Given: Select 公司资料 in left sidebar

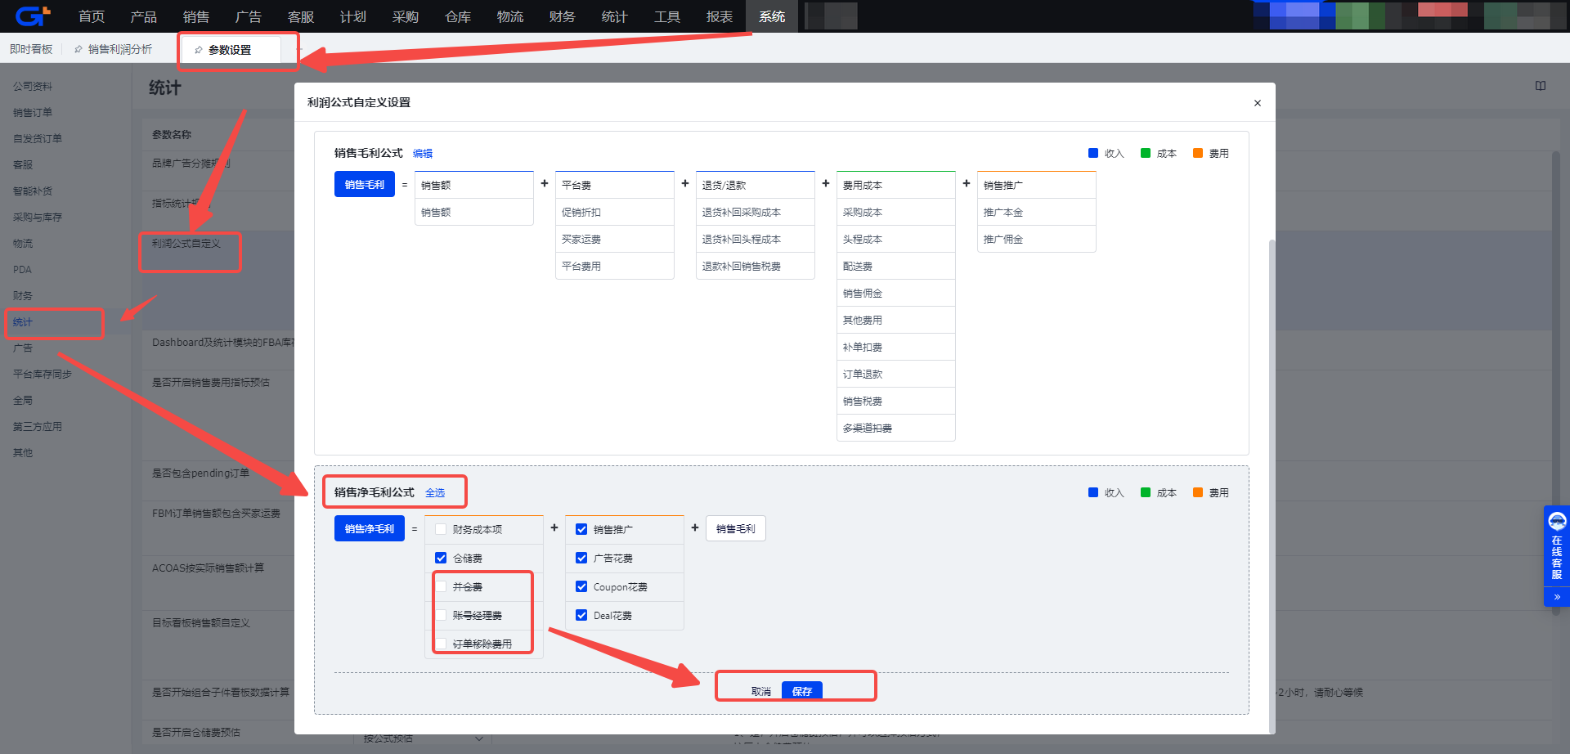Looking at the screenshot, I should 33,86.
